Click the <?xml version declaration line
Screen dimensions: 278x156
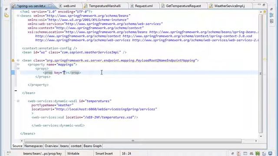point(56,12)
